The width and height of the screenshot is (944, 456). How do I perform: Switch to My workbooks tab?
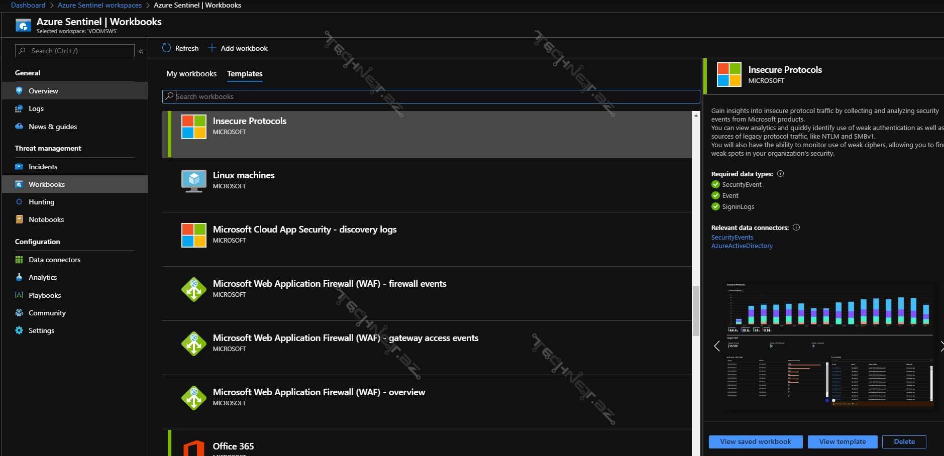pyautogui.click(x=191, y=74)
